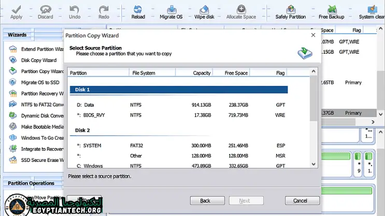Click the Redo arrow icon

[104, 10]
